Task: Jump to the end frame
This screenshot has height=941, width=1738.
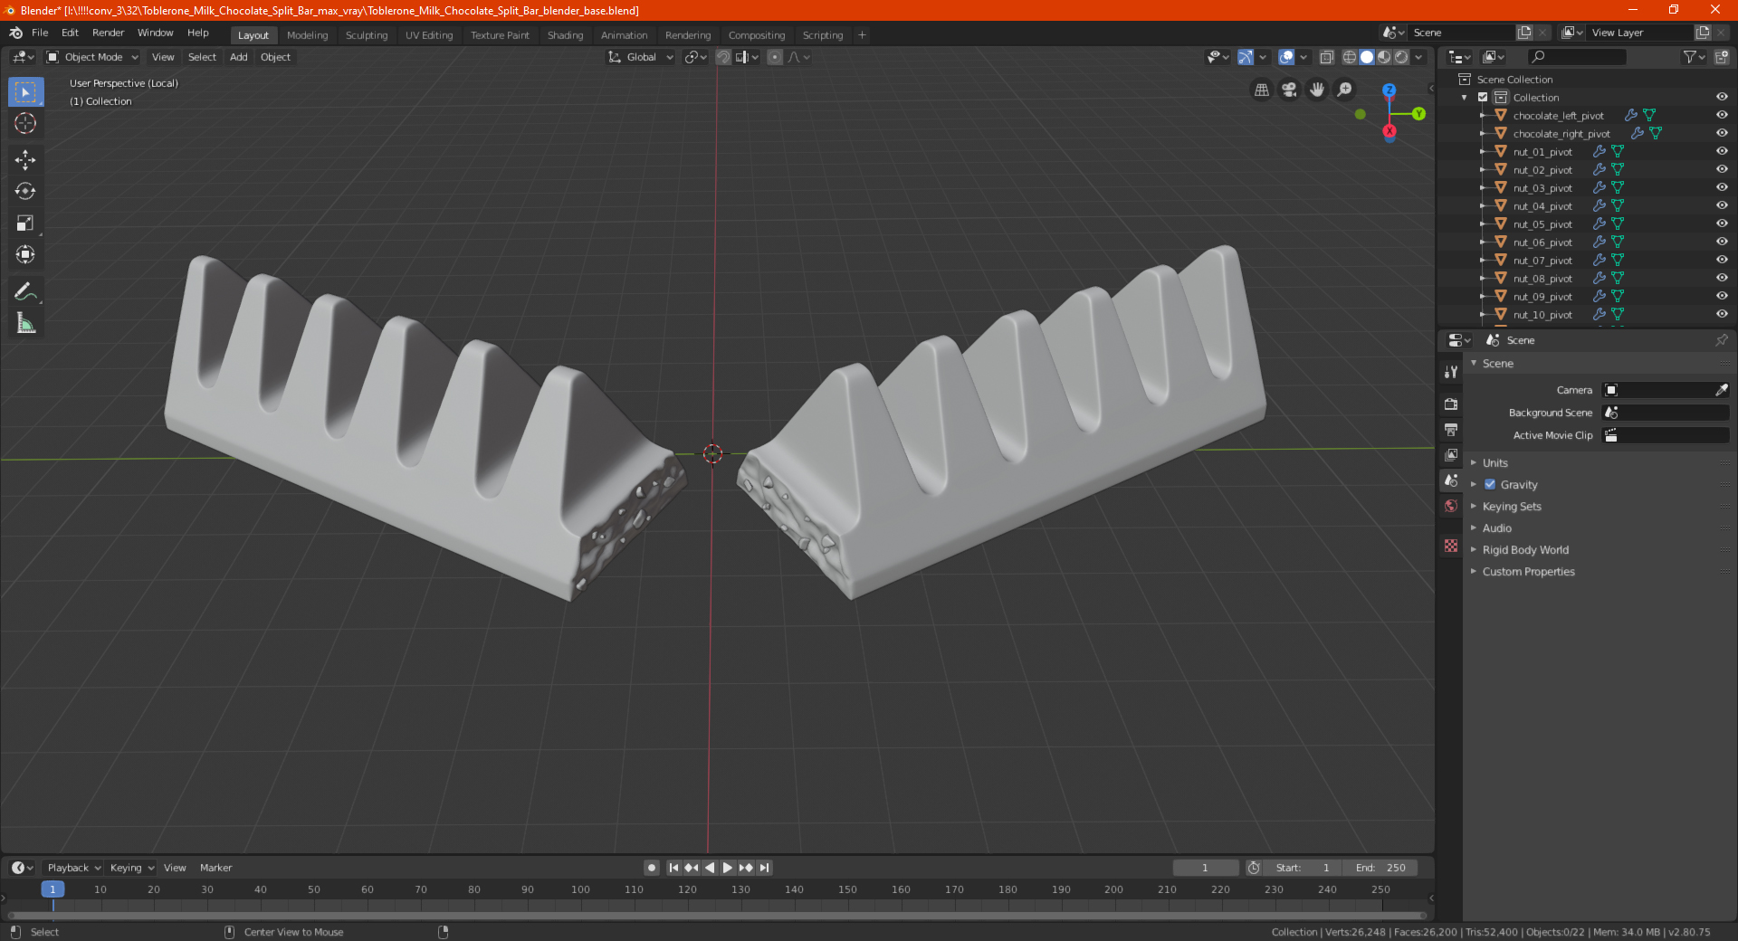Action: 764,868
